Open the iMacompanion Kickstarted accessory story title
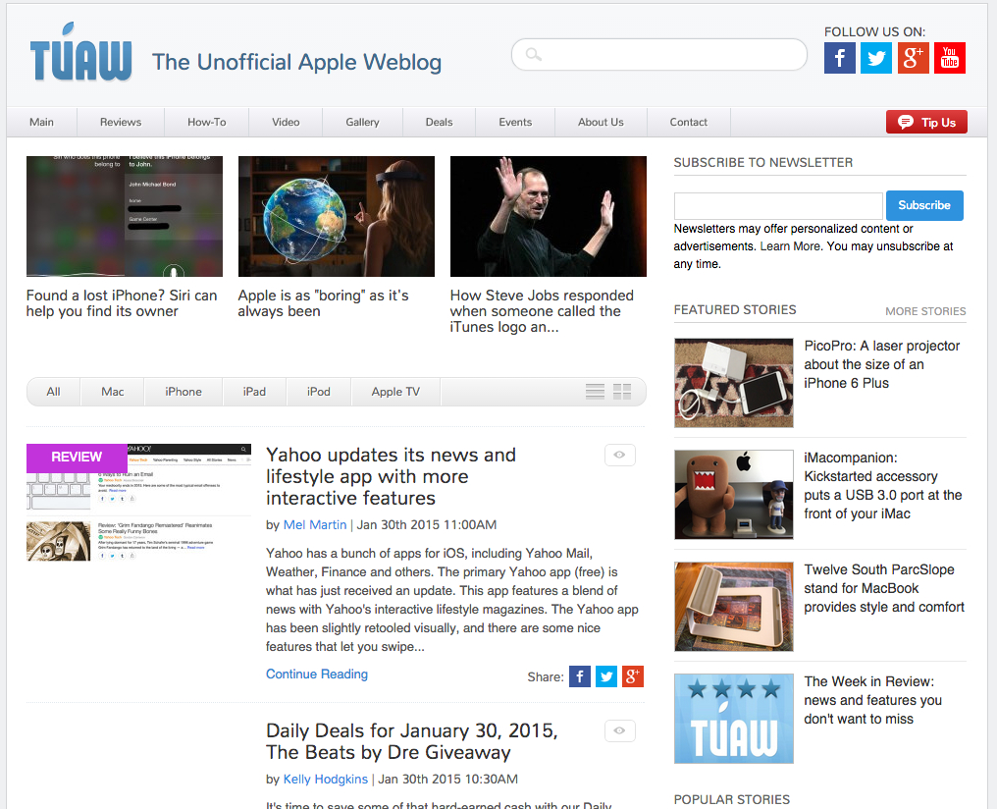Viewport: 997px width, 809px height. 882,485
